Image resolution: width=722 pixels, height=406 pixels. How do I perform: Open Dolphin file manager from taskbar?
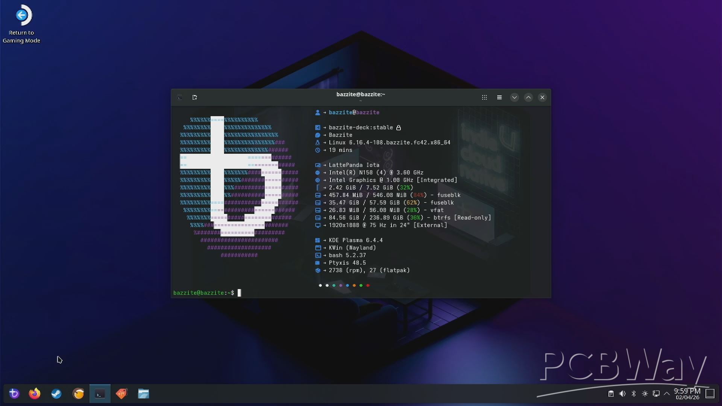[143, 394]
